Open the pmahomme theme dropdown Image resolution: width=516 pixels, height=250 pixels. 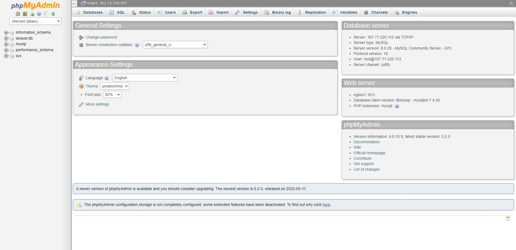pyautogui.click(x=115, y=86)
